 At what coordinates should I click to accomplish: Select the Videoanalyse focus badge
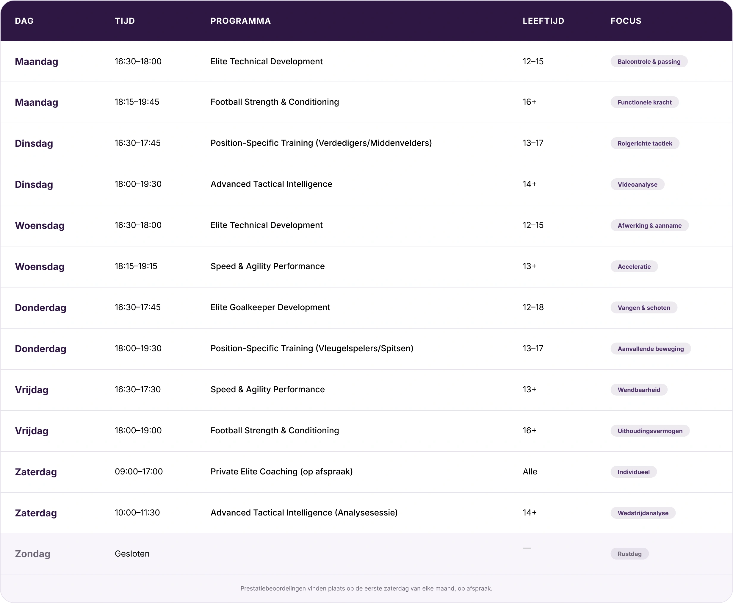point(637,185)
